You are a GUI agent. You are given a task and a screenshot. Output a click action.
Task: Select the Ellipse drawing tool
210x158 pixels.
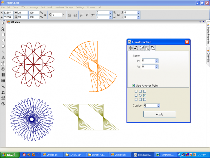tap(3, 40)
